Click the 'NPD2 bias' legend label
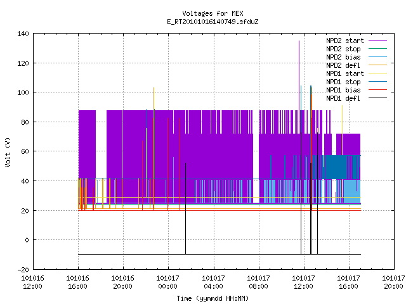The image size is (406, 304). [x=343, y=57]
